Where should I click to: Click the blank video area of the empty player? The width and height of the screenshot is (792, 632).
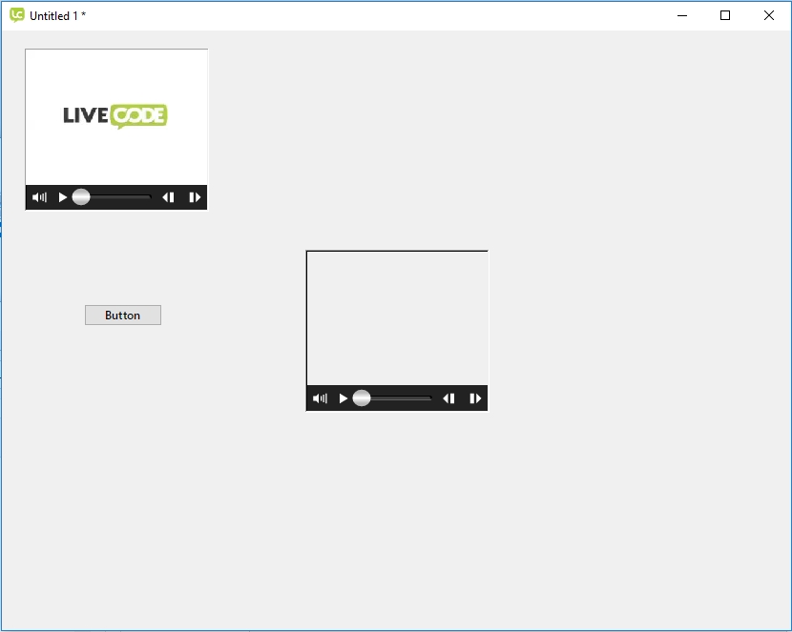pos(397,317)
